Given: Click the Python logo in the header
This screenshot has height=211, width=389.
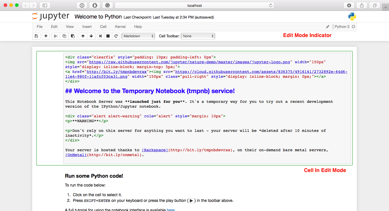Looking at the screenshot, I should point(352,17).
